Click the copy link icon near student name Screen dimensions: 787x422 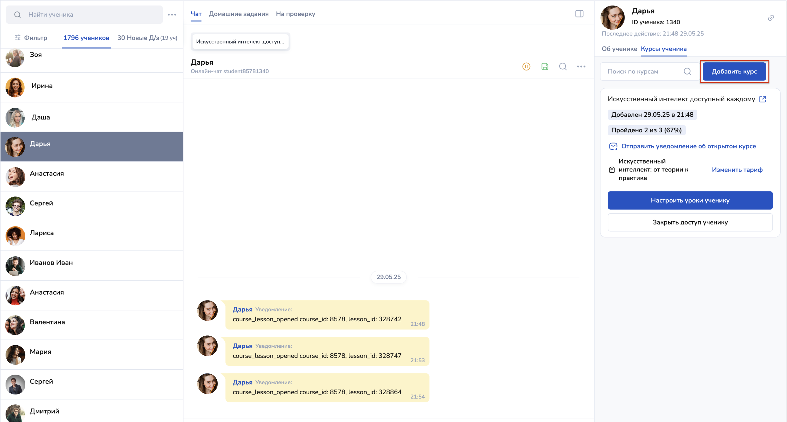pos(771,18)
